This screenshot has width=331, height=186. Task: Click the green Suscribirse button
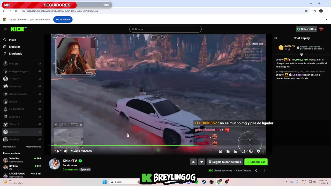click(x=256, y=162)
